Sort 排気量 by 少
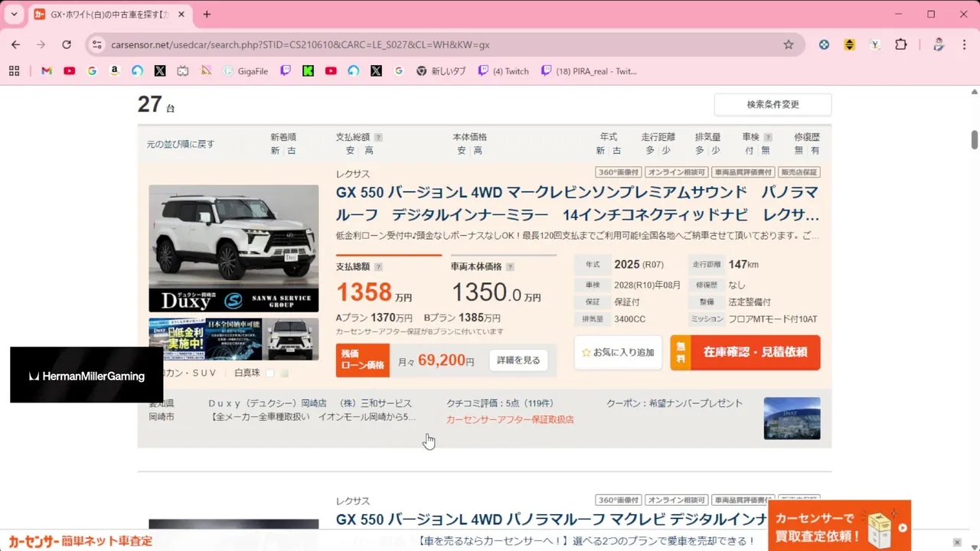The image size is (980, 551). (x=716, y=151)
